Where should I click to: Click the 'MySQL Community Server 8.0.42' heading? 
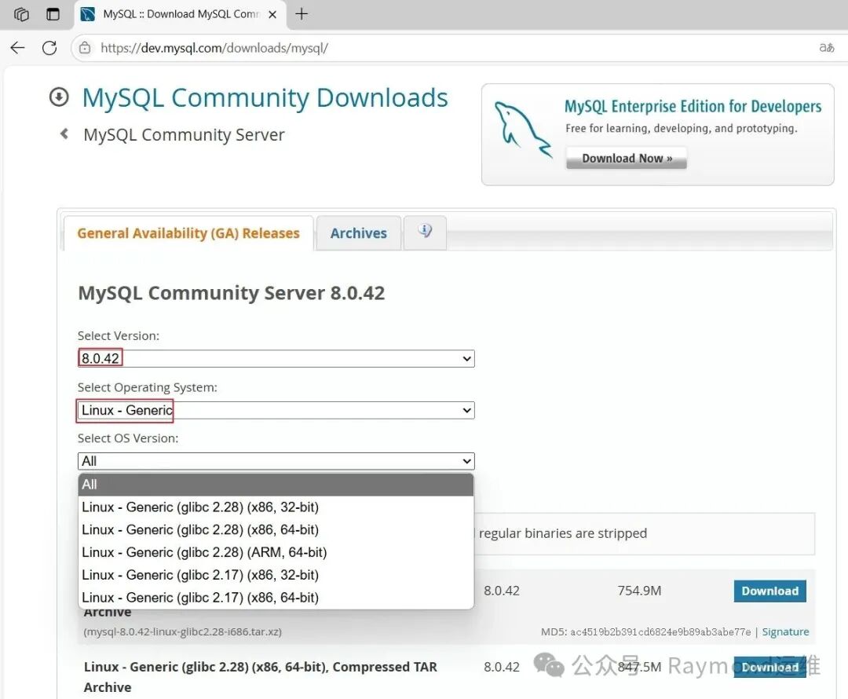(232, 293)
